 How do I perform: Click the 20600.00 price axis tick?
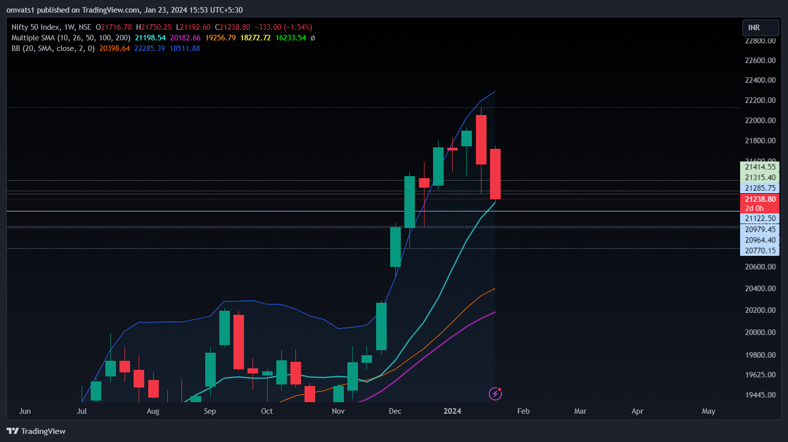click(x=760, y=267)
